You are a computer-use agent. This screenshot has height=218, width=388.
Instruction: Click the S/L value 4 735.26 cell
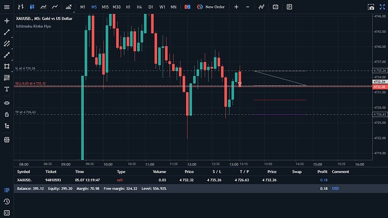[214, 180]
